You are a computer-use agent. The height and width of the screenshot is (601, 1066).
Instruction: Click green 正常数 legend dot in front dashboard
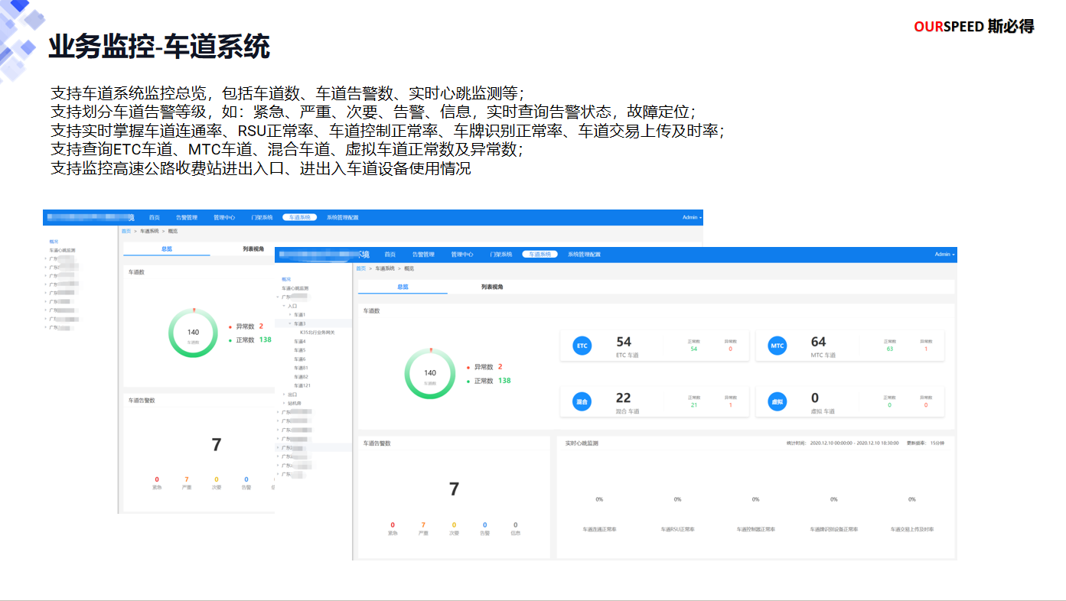coord(468,381)
